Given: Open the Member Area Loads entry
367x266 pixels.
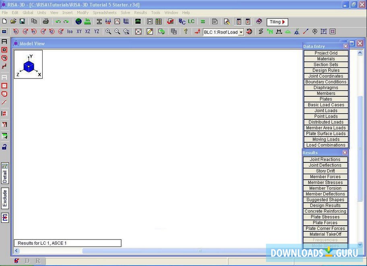Looking at the screenshot, I should 326,128.
